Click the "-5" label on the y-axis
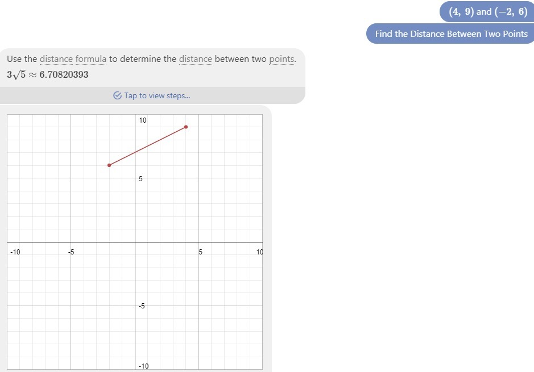 [x=143, y=306]
